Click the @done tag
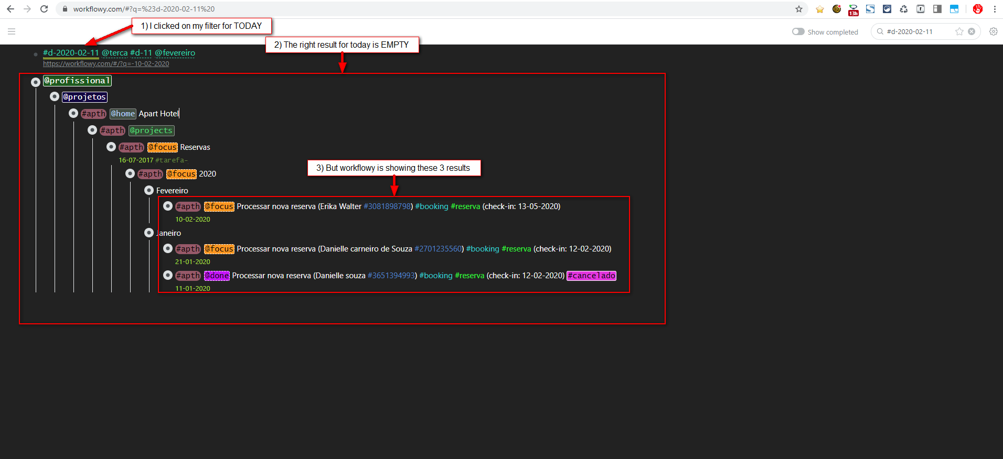The width and height of the screenshot is (1003, 459). pyautogui.click(x=217, y=276)
